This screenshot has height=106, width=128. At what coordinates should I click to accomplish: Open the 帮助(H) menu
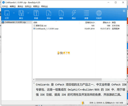[44, 7]
